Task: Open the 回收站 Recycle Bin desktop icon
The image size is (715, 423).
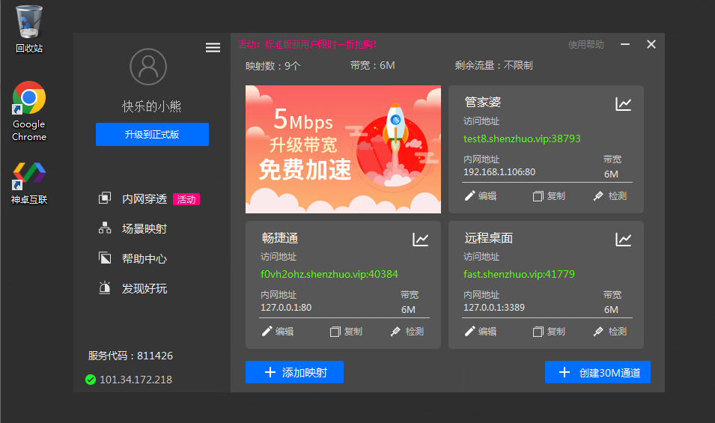Action: coord(29,29)
